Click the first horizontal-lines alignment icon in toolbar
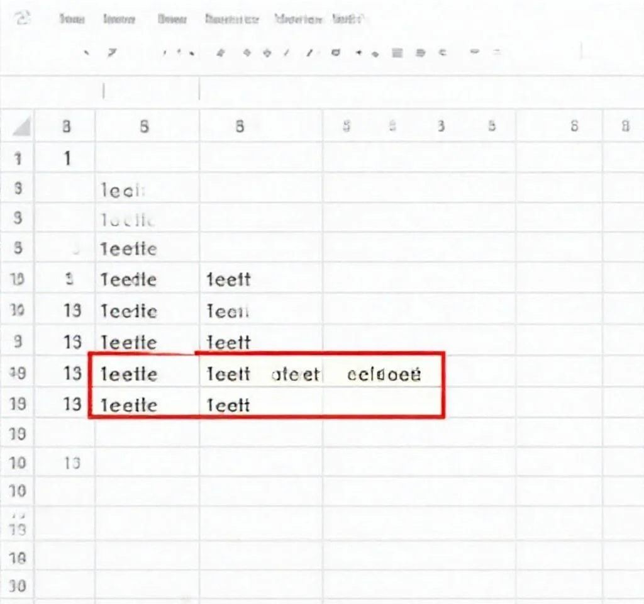The width and height of the screenshot is (644, 604). 397,53
